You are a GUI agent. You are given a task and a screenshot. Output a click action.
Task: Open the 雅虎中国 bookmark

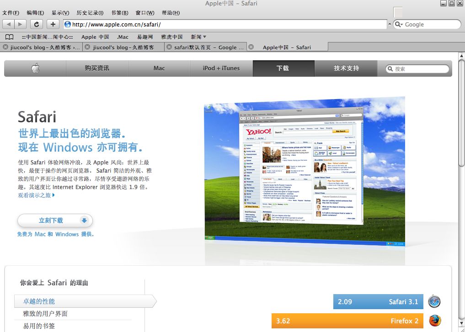point(172,37)
